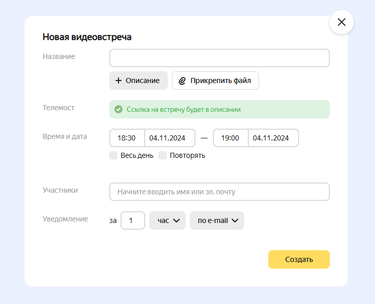Click the Прикрепить файл button

[x=215, y=80]
